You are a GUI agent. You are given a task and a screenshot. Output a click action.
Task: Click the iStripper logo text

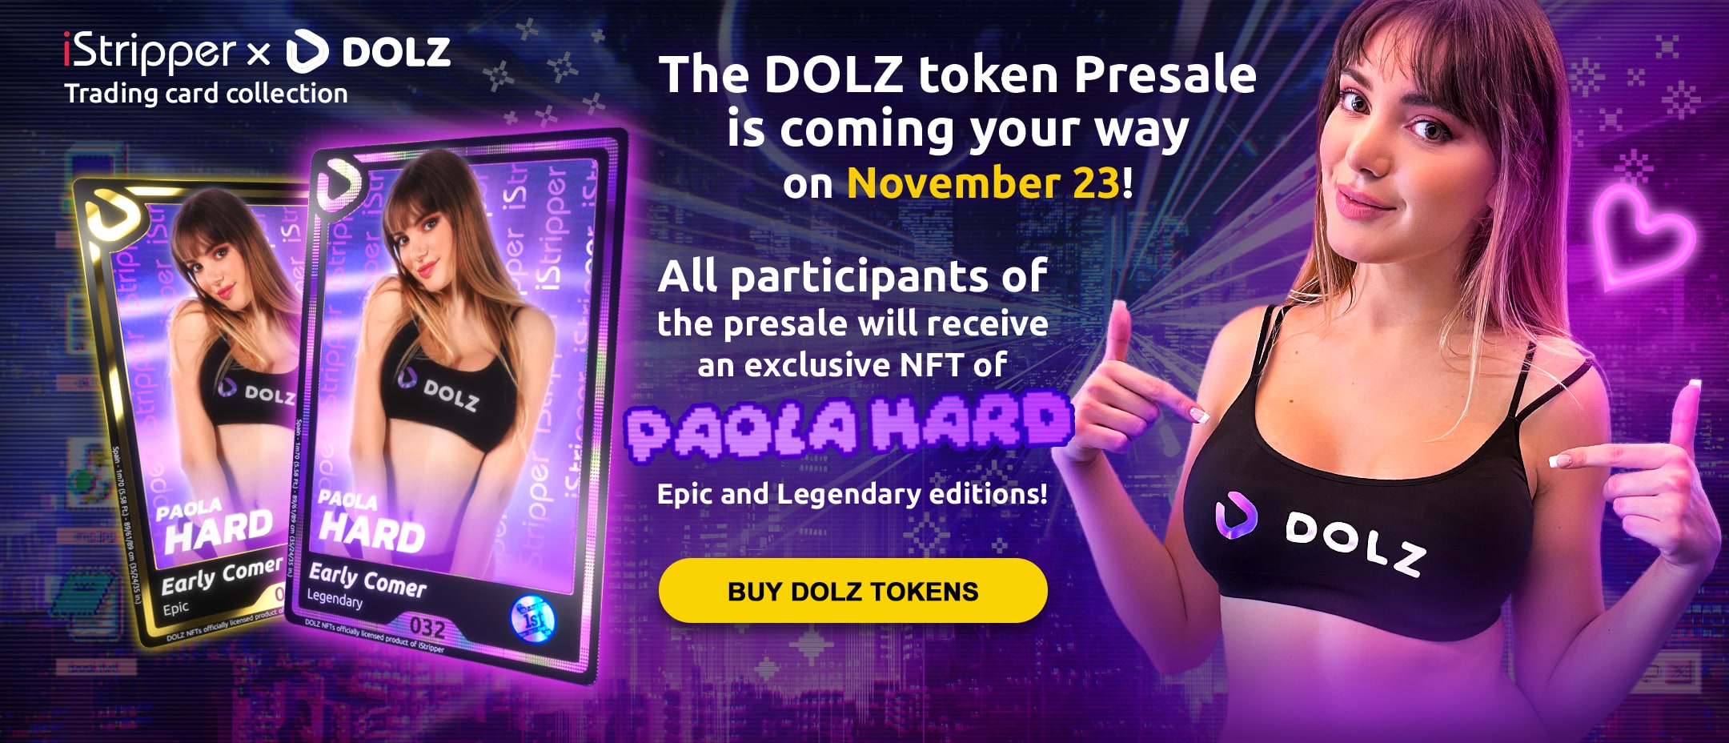point(150,53)
